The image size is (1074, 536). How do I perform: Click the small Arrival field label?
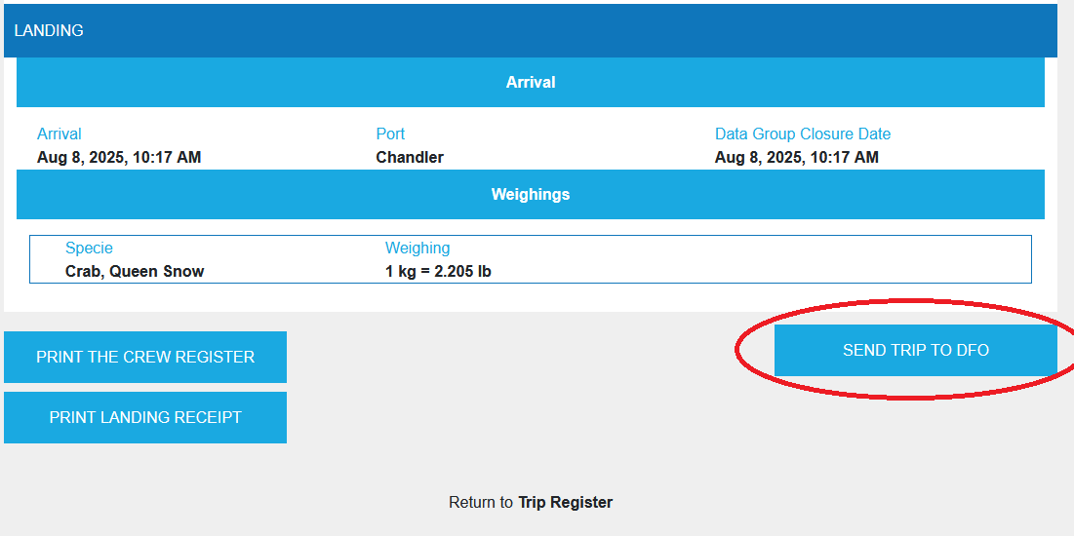pyautogui.click(x=60, y=134)
